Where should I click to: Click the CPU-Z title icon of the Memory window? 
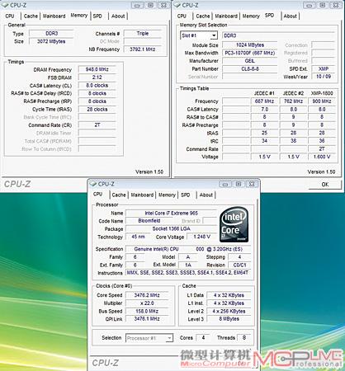coord(6,5)
